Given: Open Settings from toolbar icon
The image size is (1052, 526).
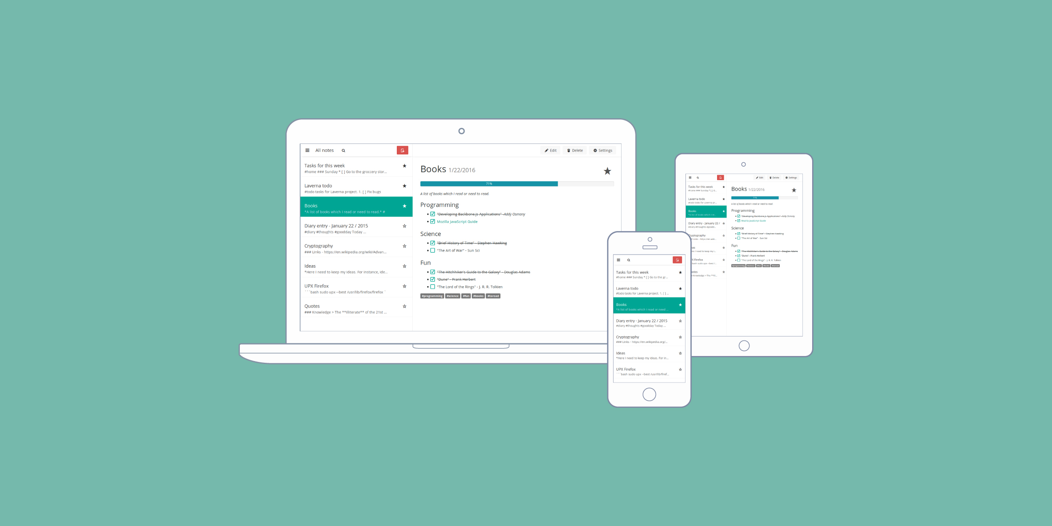Looking at the screenshot, I should click(x=603, y=150).
